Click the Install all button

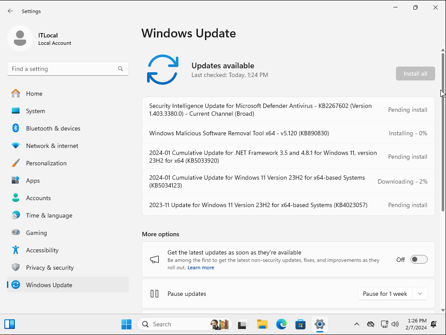pyautogui.click(x=415, y=74)
